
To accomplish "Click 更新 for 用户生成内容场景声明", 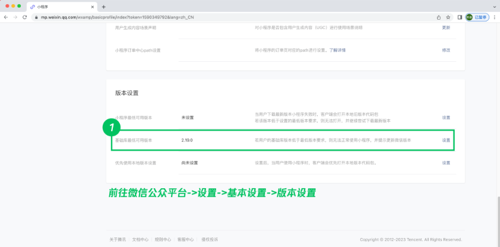I will click(x=446, y=28).
